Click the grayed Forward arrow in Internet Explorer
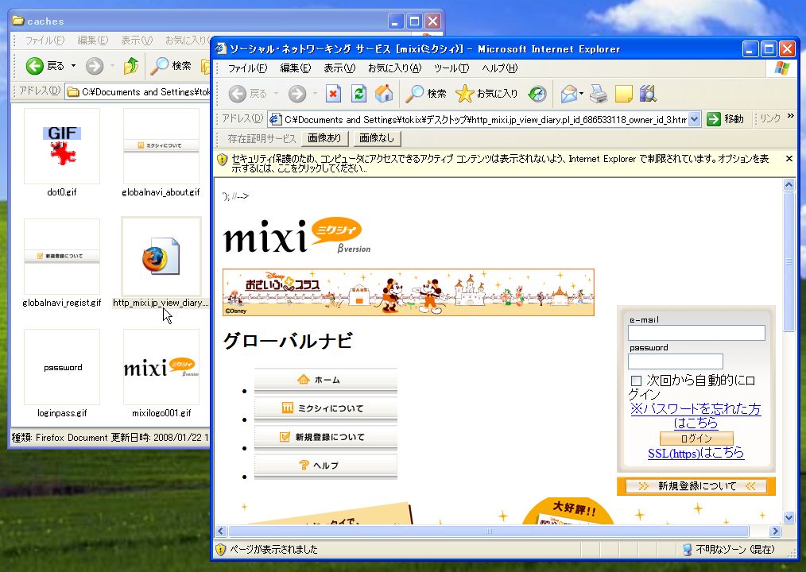806x572 pixels. [297, 94]
